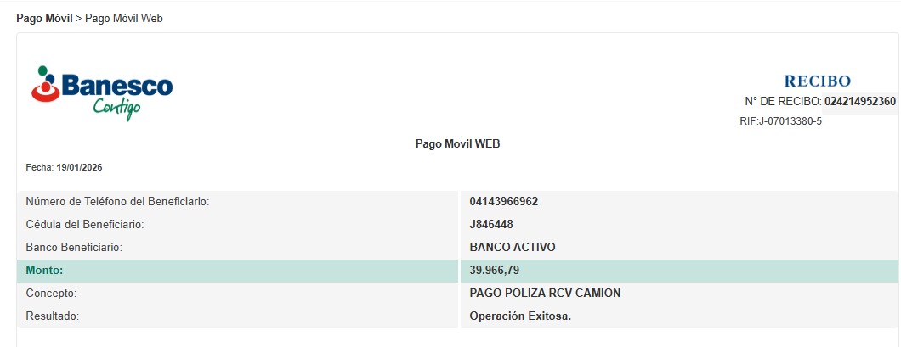Click the Número de Teléfono del Beneficiario label
Screen dimensions: 901x347
tap(117, 202)
